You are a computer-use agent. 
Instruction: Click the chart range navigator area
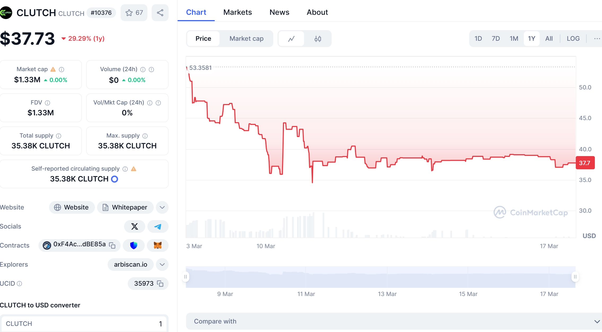pos(380,277)
